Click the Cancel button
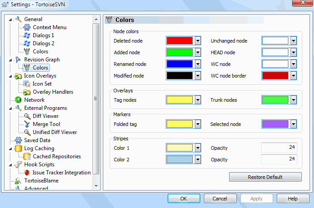This screenshot has height=208, width=314. coord(220,199)
